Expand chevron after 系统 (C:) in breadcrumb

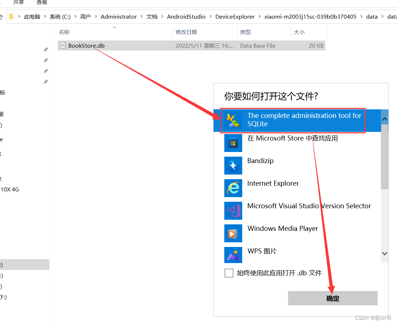(76, 16)
